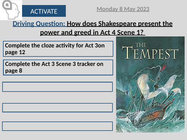The height and width of the screenshot is (140, 187).
Task: Click the pin symbol above the head icon
Action: coord(7,5)
